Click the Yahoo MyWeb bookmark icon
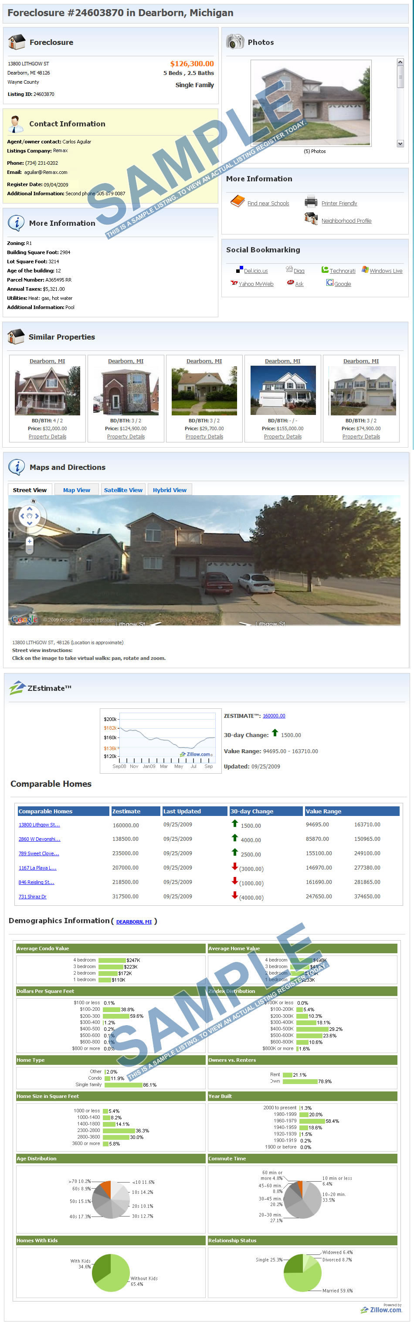Screen dimensions: 414x1322 coord(234,283)
